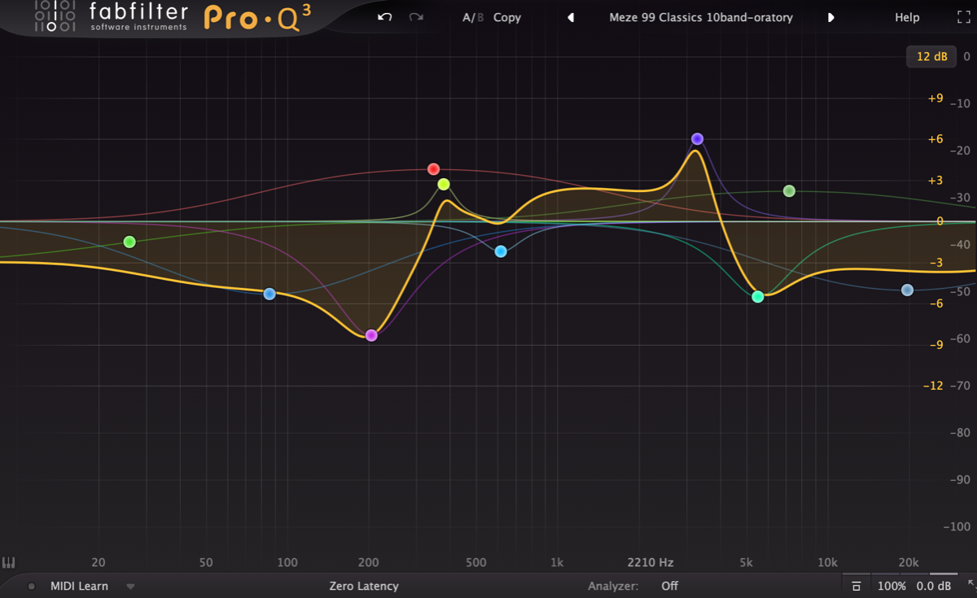Toggle the MIDI Learn indicator dot

click(32, 586)
